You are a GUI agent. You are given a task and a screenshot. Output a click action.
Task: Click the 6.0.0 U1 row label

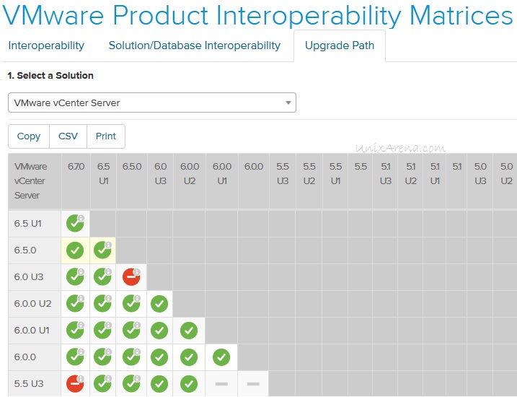(35, 331)
